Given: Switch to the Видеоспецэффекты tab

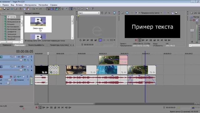Looking at the screenshot, I should point(36,45).
